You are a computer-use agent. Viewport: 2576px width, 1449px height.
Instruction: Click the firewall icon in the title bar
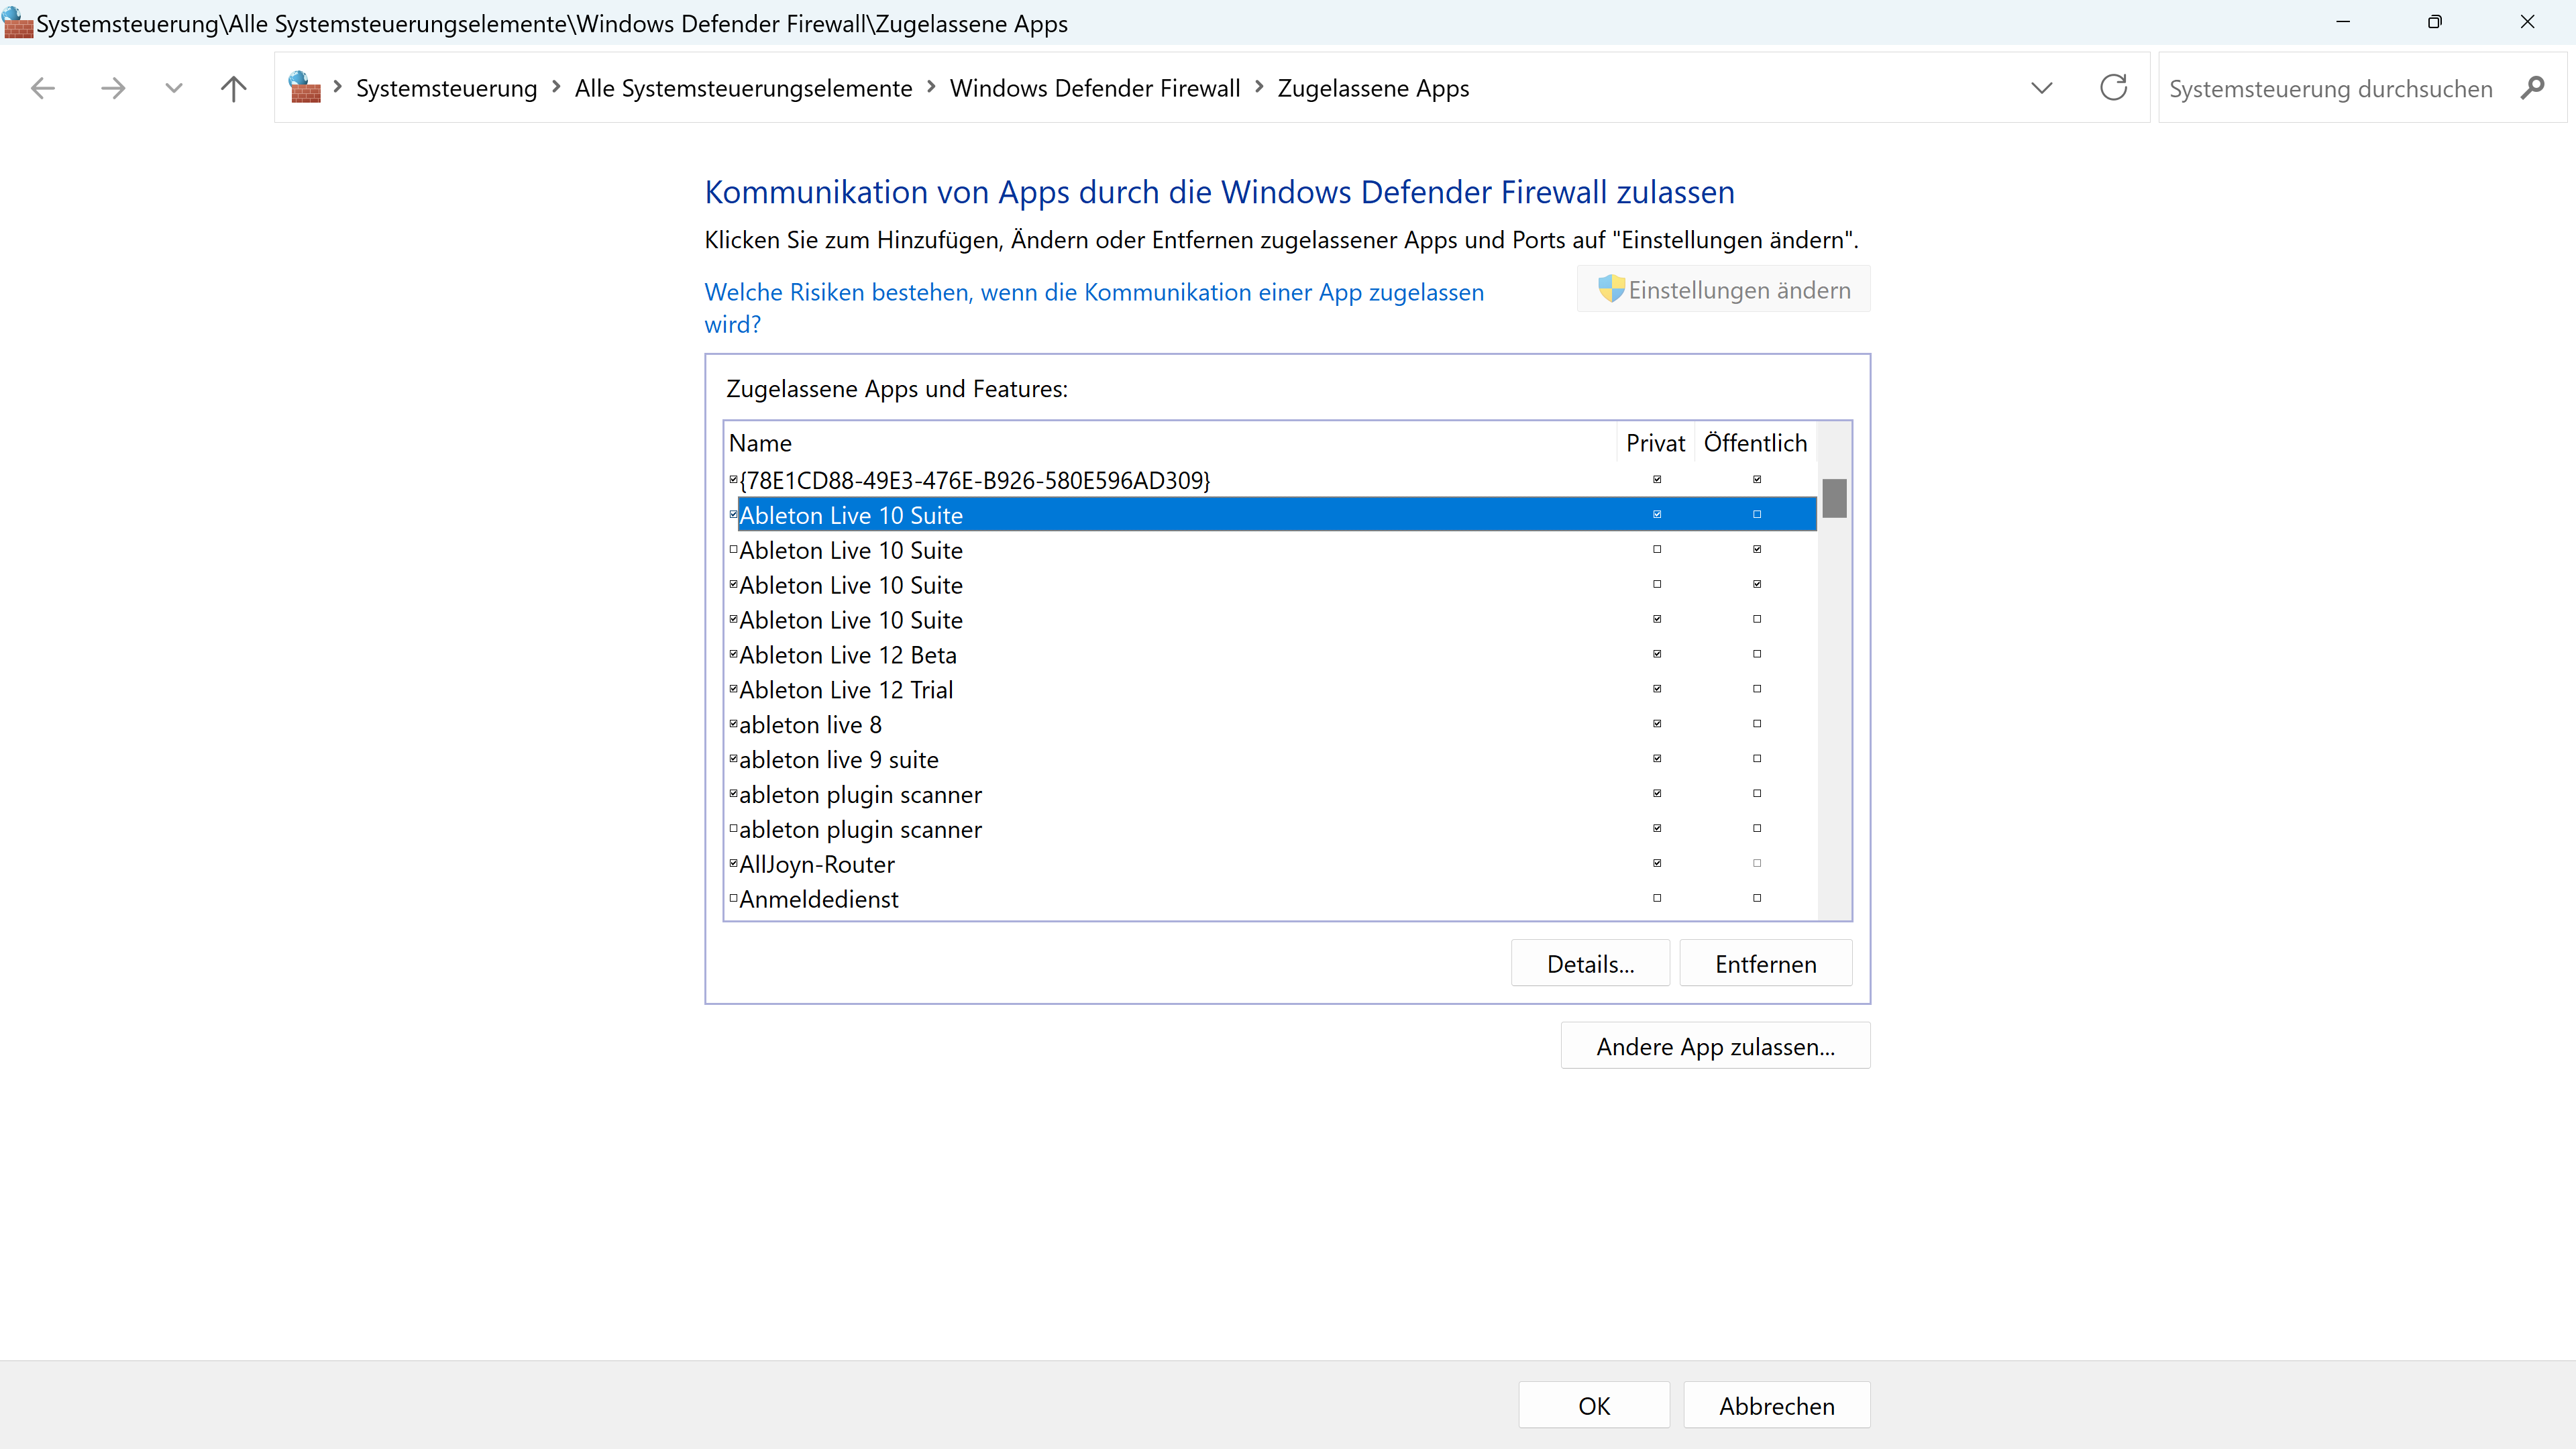pyautogui.click(x=17, y=22)
